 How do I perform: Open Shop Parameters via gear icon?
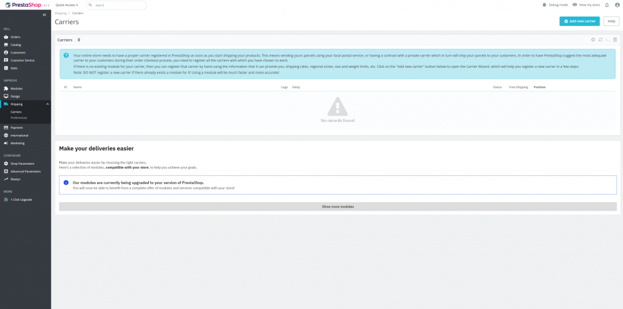(6, 164)
